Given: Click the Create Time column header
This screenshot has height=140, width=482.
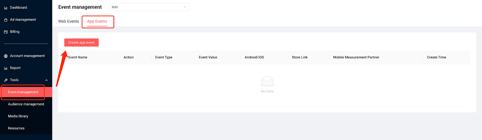Looking at the screenshot, I should click(x=437, y=57).
